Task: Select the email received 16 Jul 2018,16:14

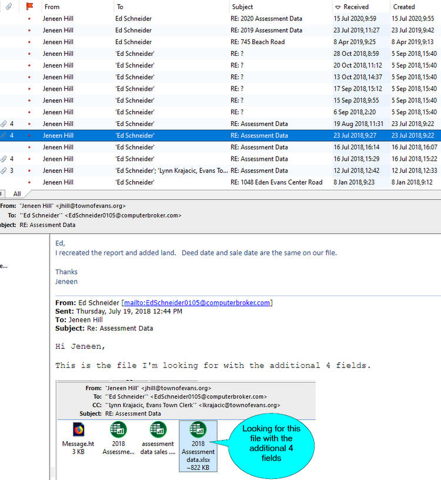Action: [x=220, y=147]
